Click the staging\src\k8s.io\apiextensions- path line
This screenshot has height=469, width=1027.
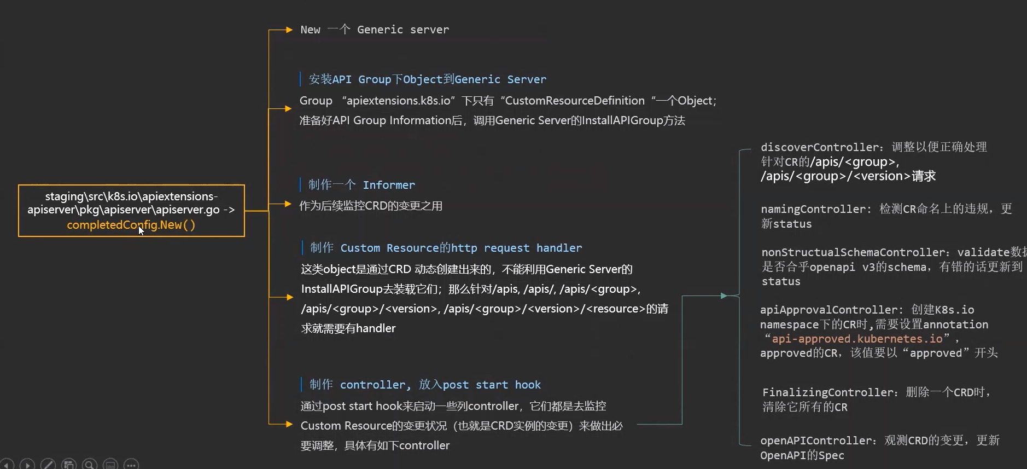click(131, 196)
